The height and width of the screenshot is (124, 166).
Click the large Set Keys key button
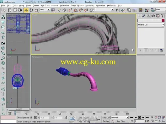98,119
